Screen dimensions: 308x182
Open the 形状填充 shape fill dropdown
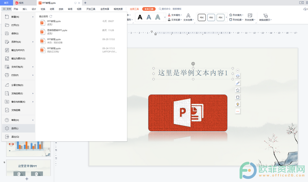point(236,15)
